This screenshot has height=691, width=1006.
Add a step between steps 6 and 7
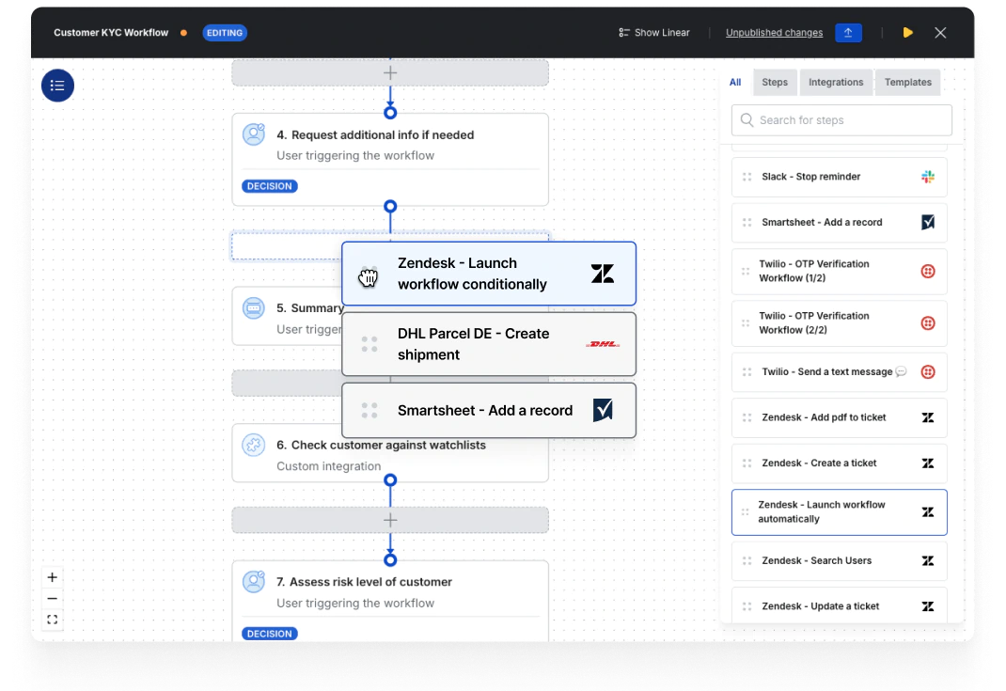click(x=390, y=520)
